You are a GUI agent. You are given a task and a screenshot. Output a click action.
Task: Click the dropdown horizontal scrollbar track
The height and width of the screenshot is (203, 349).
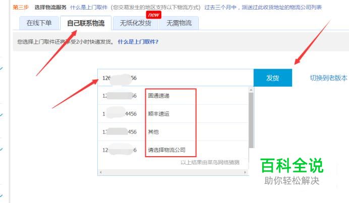click(173, 172)
